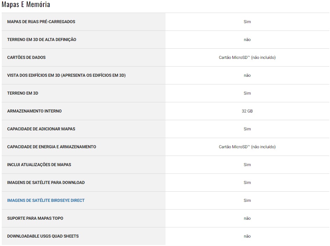Open the Imagens de Satélite BirdsEye Direct link

(46, 200)
